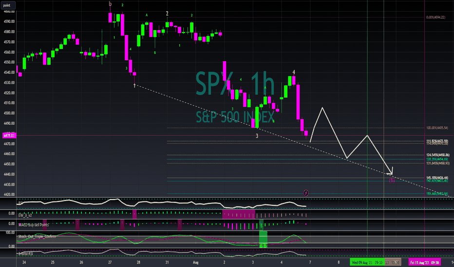This screenshot has width=454, height=267.
Task: Click the 100.00%(4485.54) Fibonacci level label
Action: click(x=437, y=128)
